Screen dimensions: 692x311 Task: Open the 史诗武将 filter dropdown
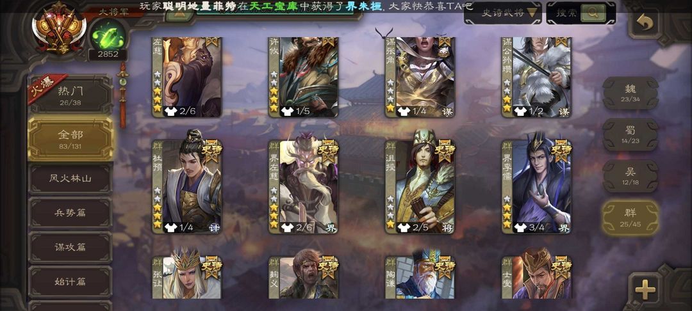(503, 13)
